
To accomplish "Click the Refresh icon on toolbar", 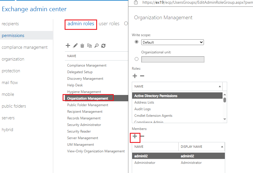I will 103,45.
